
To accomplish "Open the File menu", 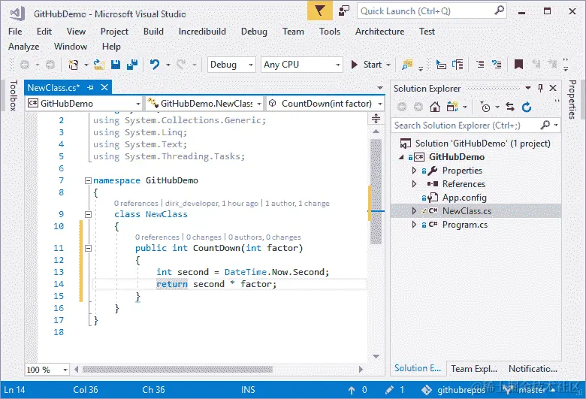I will (15, 32).
